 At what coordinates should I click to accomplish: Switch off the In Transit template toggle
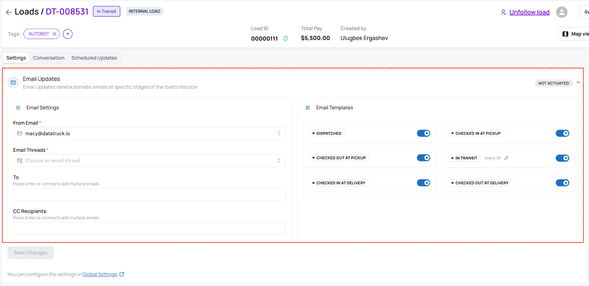click(x=563, y=158)
